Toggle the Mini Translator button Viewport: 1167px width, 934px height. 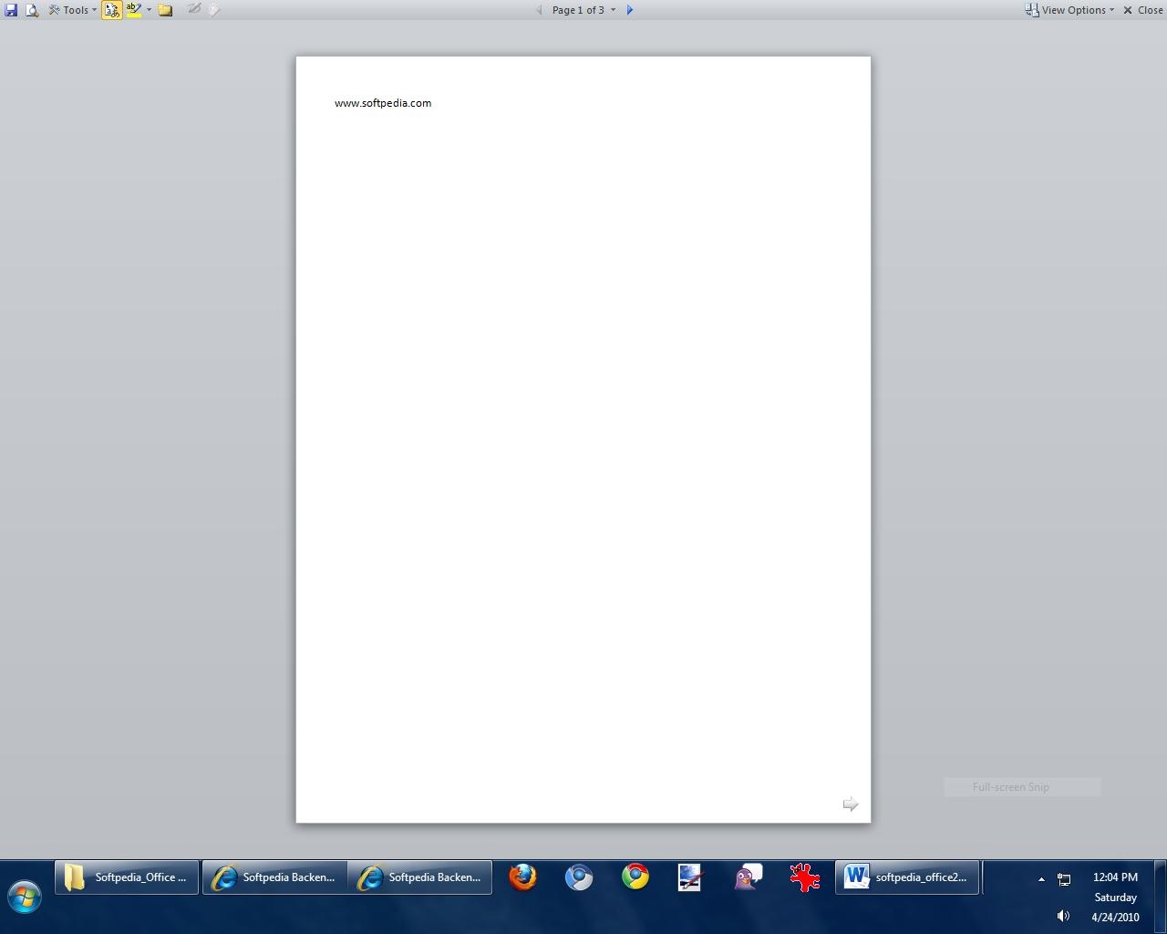(111, 10)
